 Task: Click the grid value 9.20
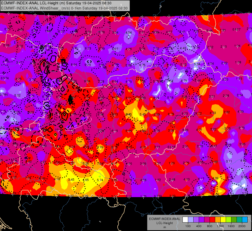pyautogui.click(x=88, y=65)
